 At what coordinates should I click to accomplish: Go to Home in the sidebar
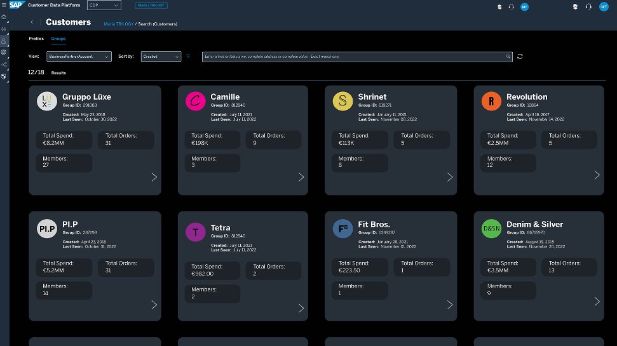(x=4, y=17)
